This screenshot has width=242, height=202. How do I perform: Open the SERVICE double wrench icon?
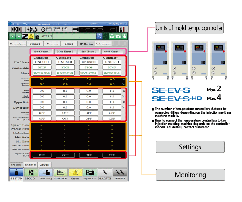pos(120,173)
